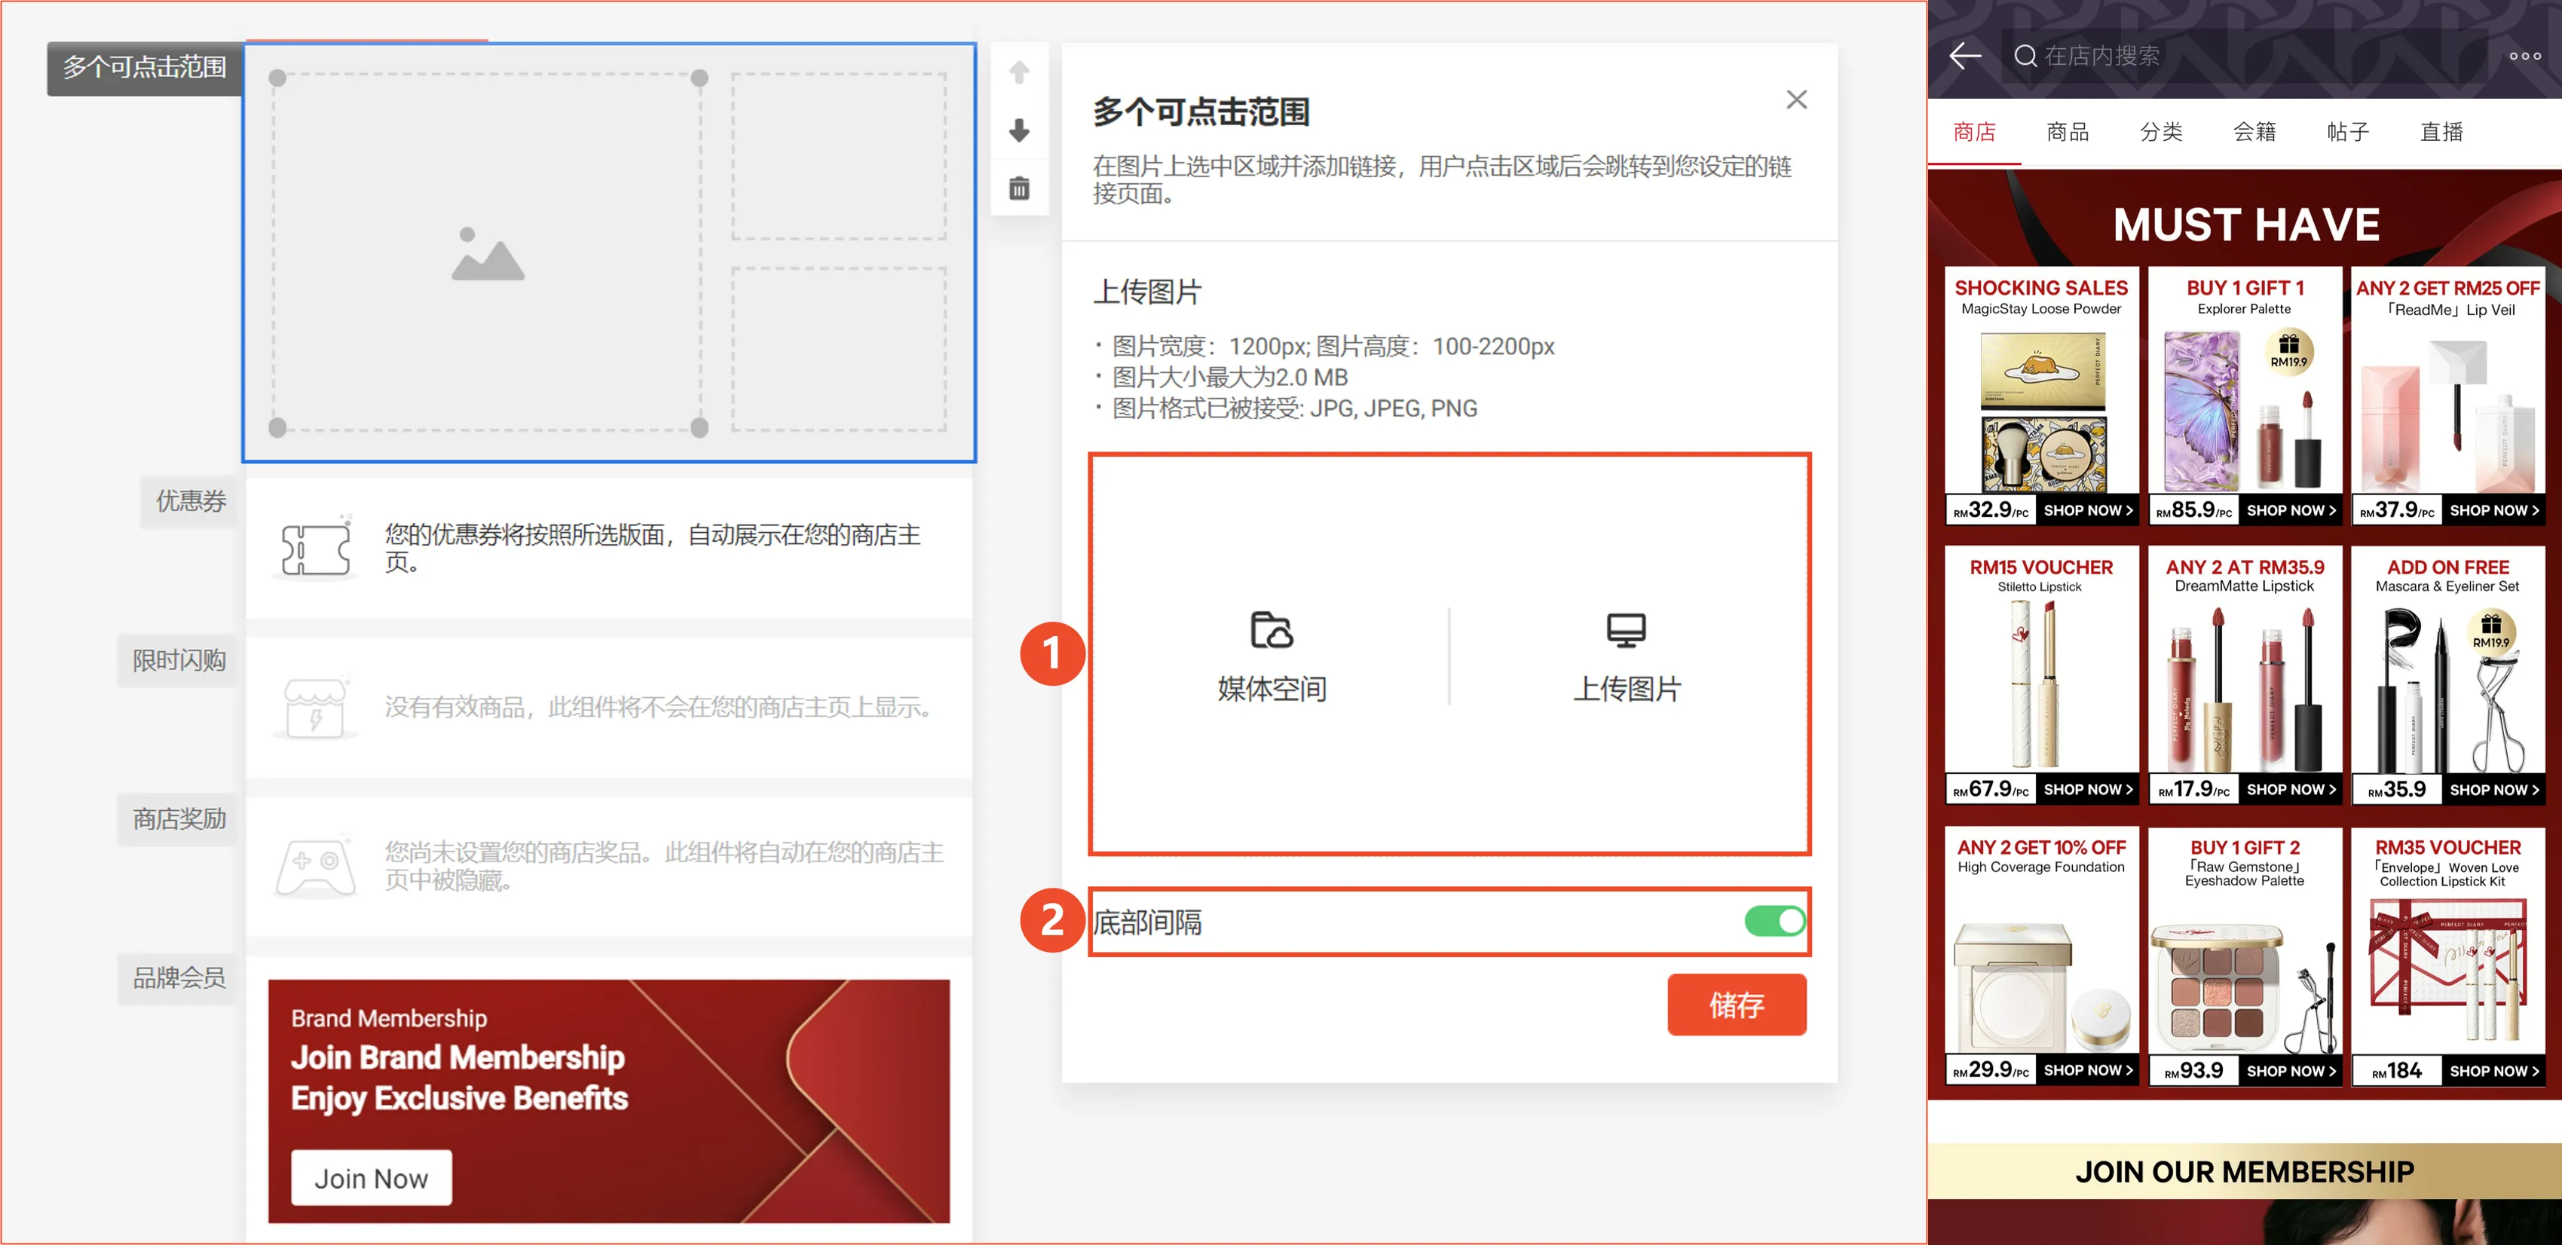Click the 储存 save button
This screenshot has width=2562, height=1245.
point(1737,1005)
